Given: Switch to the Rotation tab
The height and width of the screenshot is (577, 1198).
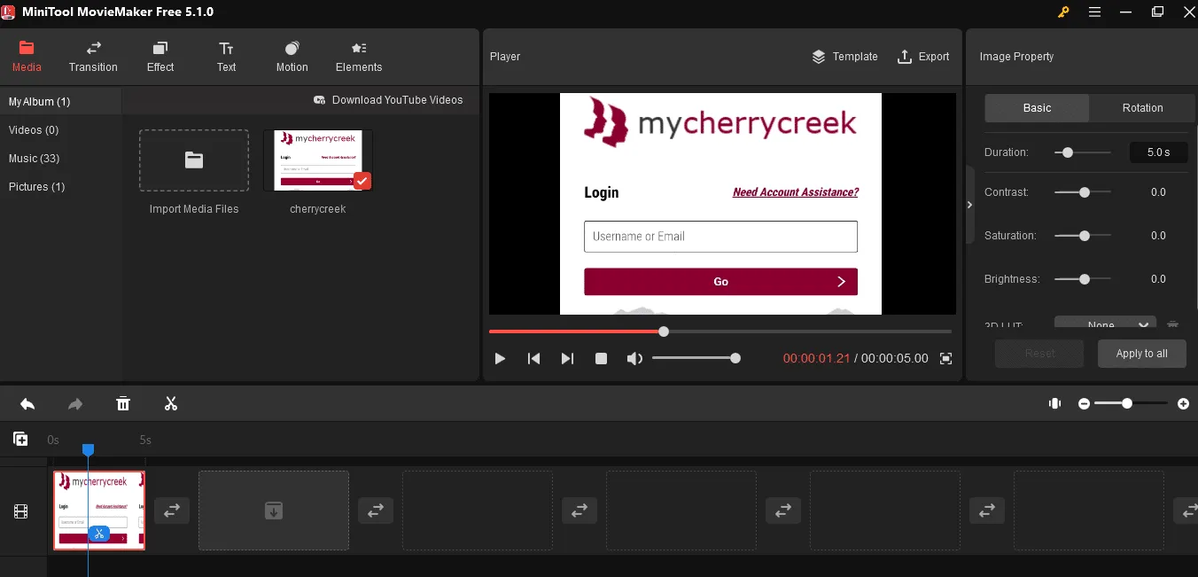Looking at the screenshot, I should pyautogui.click(x=1142, y=108).
